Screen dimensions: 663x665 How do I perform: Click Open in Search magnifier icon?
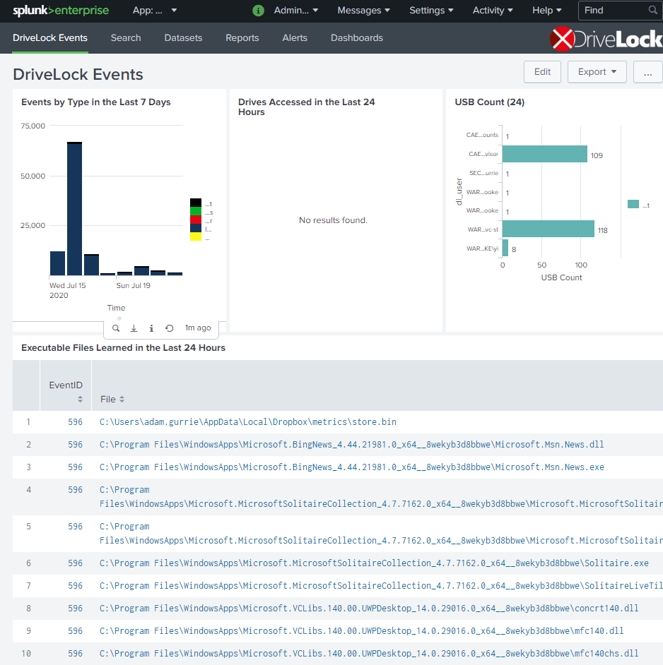[115, 328]
